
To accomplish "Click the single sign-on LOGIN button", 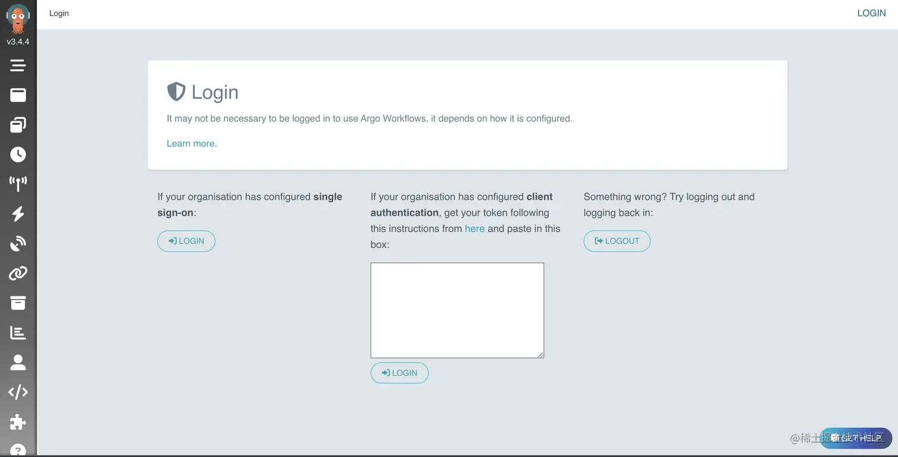I will point(186,241).
